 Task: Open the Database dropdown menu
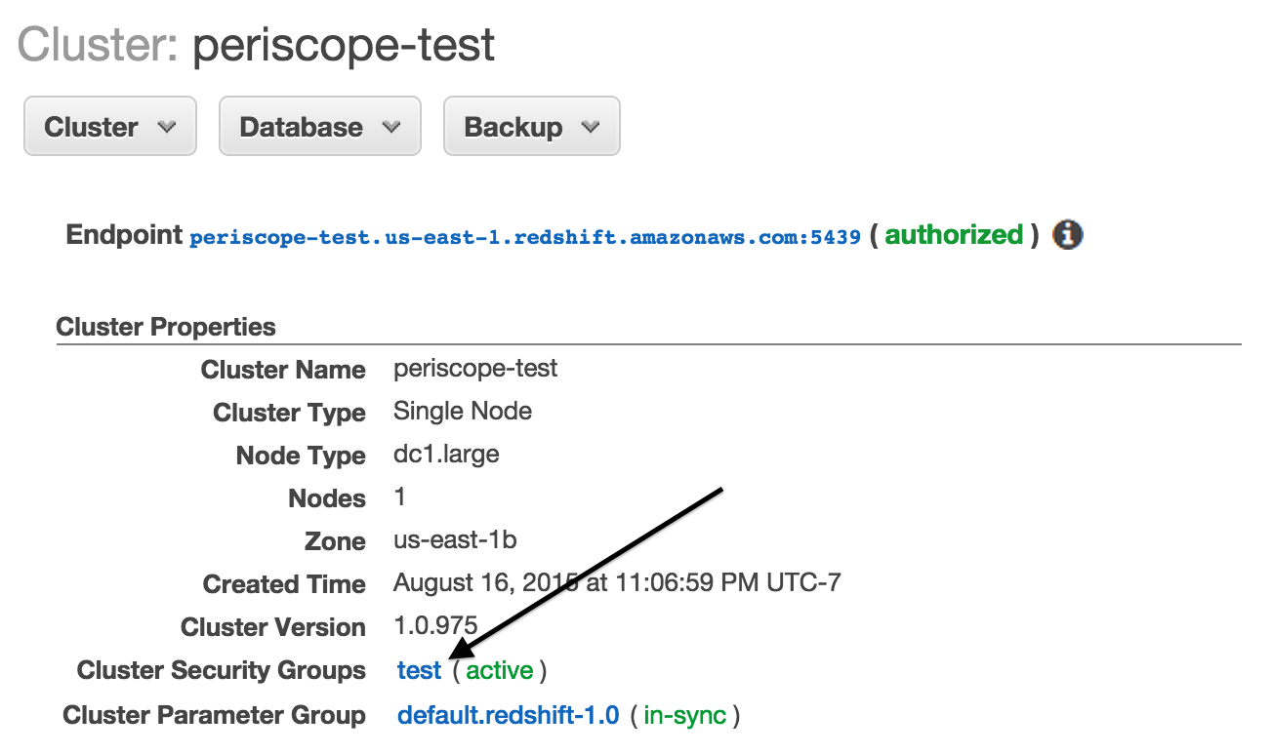pos(320,126)
